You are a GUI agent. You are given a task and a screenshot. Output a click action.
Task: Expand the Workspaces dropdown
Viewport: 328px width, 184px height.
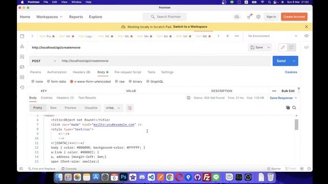pyautogui.click(x=49, y=17)
